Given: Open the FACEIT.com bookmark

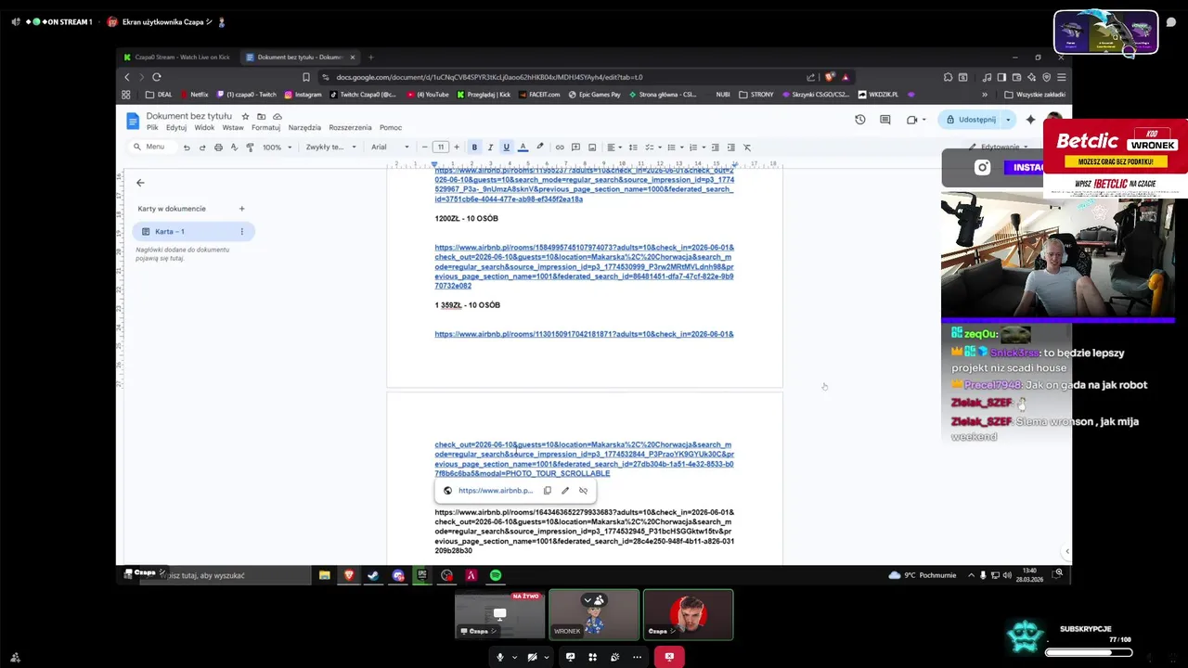Looking at the screenshot, I should pos(539,95).
